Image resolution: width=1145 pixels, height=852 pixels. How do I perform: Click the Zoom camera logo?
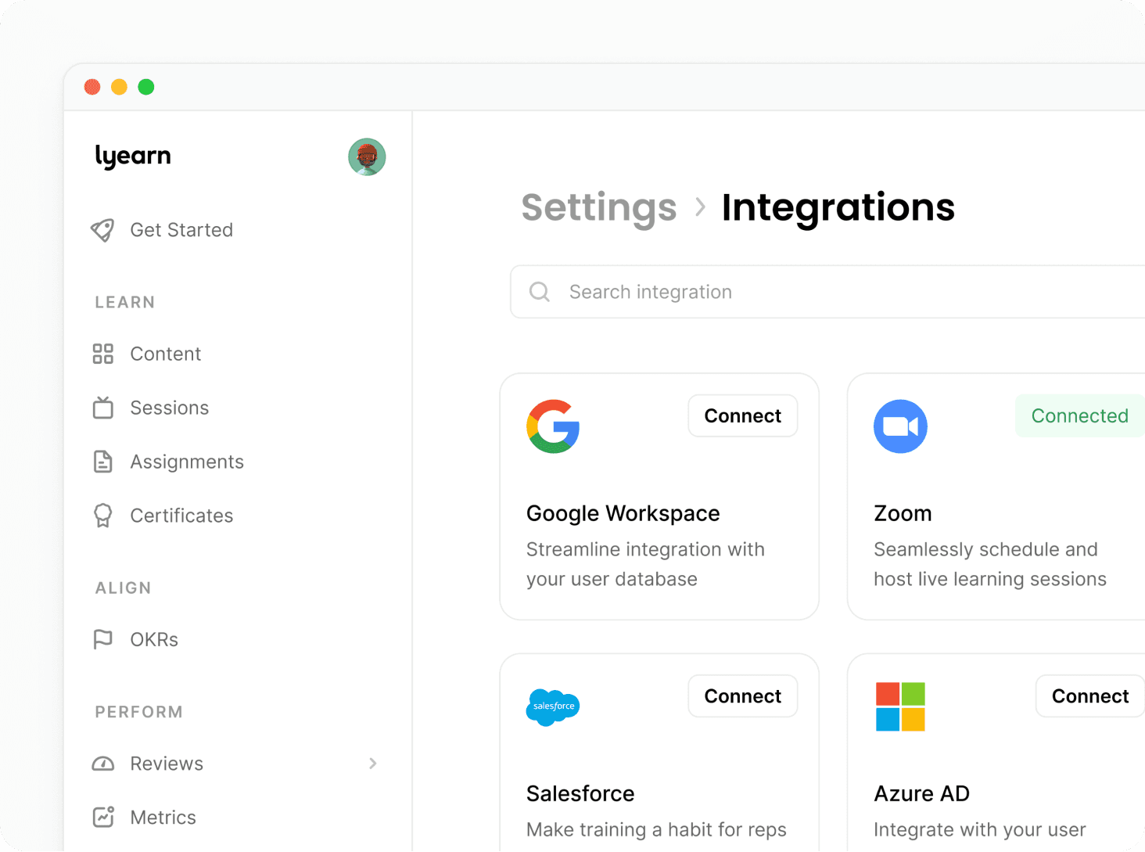tap(900, 426)
